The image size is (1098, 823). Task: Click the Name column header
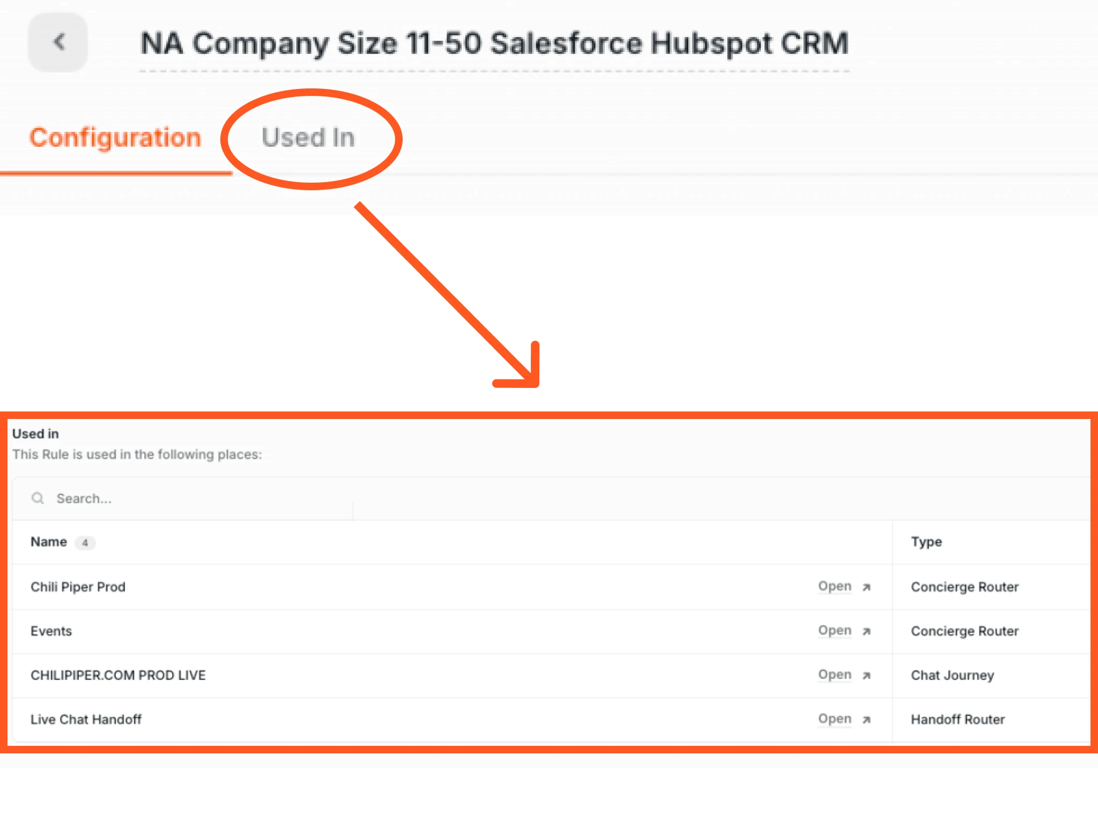pyautogui.click(x=49, y=542)
